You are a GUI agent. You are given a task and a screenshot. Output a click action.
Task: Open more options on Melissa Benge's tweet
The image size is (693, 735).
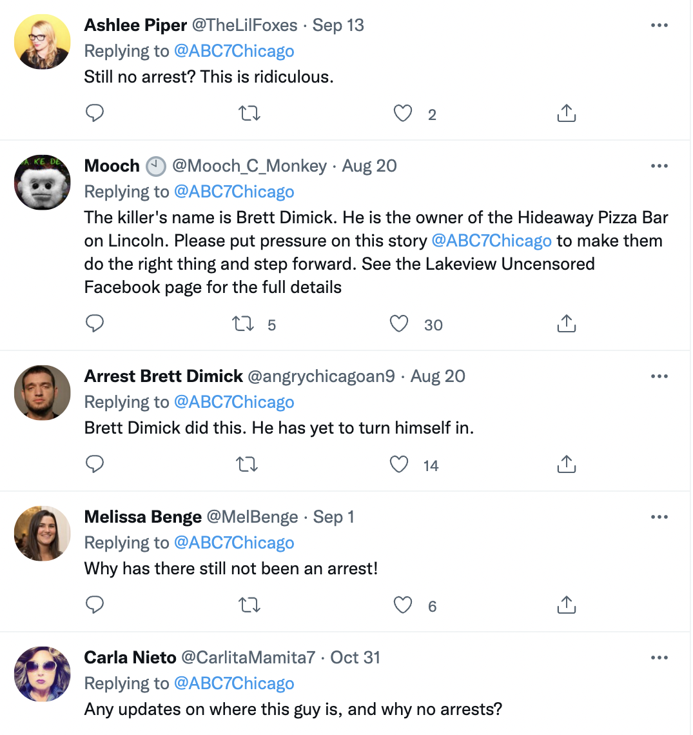coord(659,517)
